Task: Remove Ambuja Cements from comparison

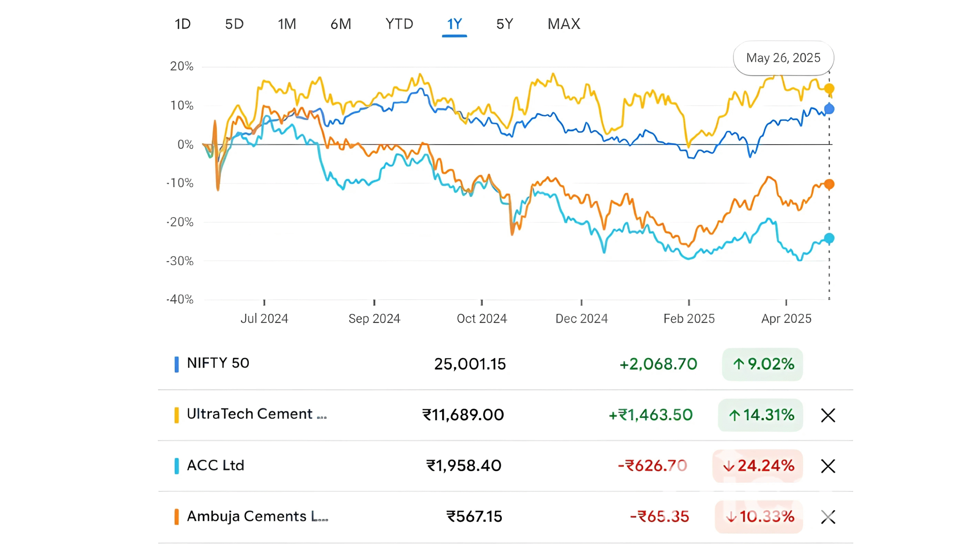Action: pyautogui.click(x=828, y=517)
